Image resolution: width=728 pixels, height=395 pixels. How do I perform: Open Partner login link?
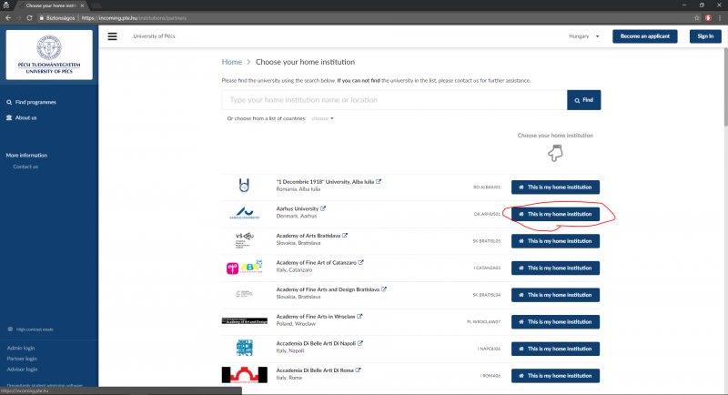tap(22, 359)
